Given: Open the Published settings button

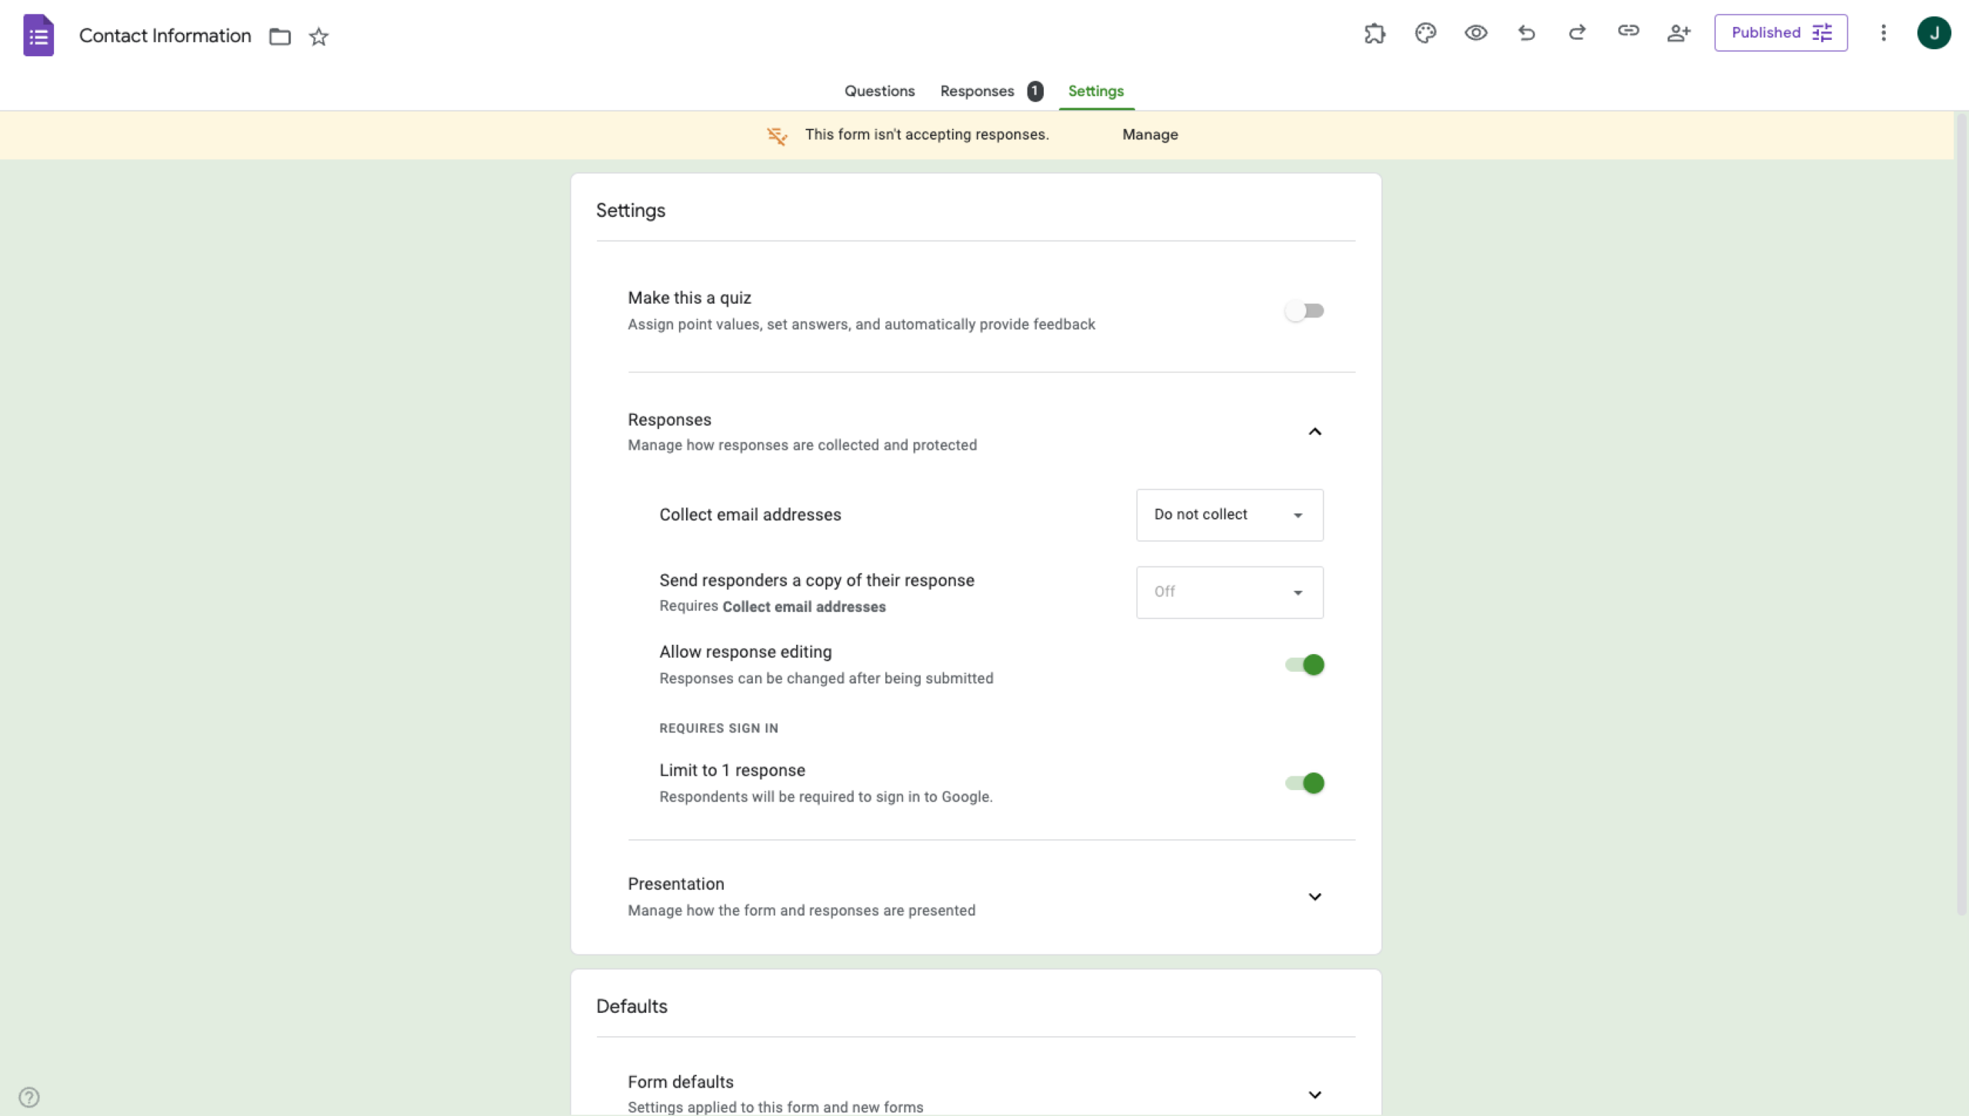Looking at the screenshot, I should click(x=1781, y=32).
